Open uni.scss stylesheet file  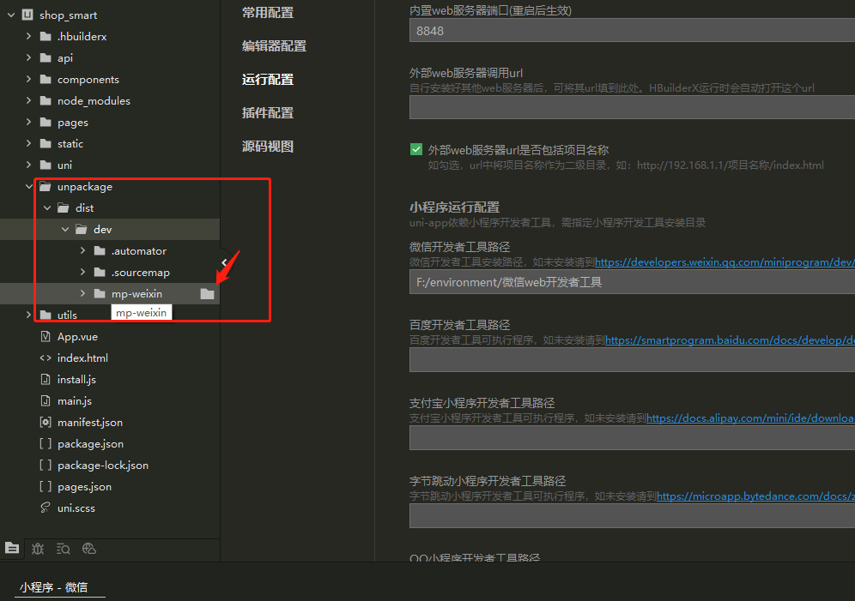pos(76,508)
